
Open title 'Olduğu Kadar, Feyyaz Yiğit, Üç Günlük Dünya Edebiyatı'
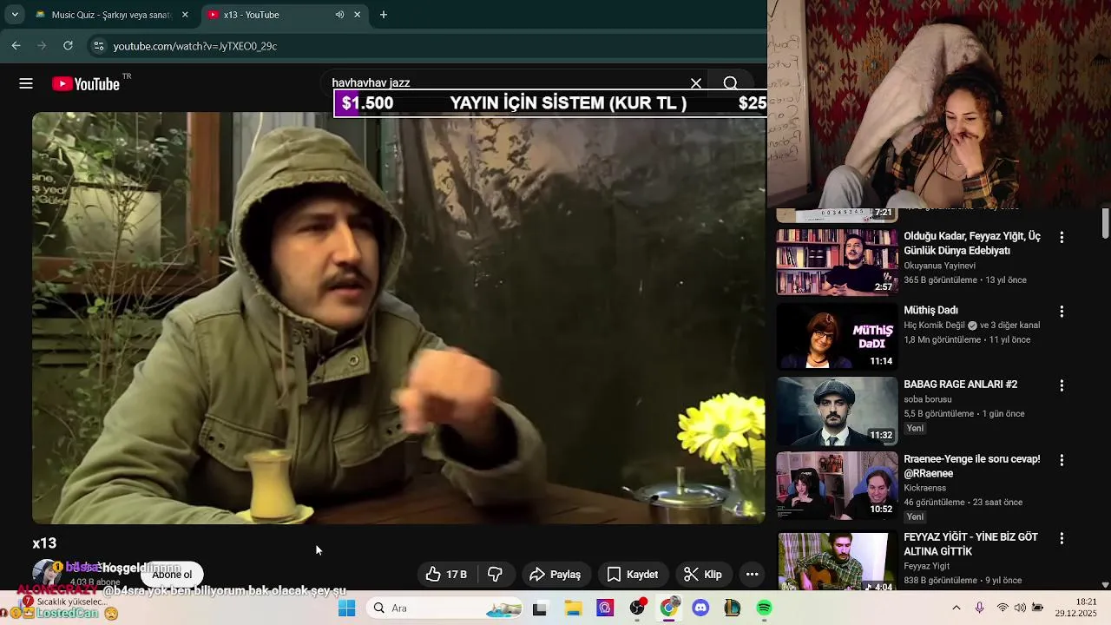pyautogui.click(x=972, y=243)
